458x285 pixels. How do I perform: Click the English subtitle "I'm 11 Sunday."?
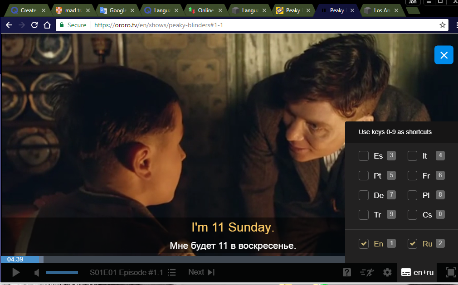tap(233, 227)
